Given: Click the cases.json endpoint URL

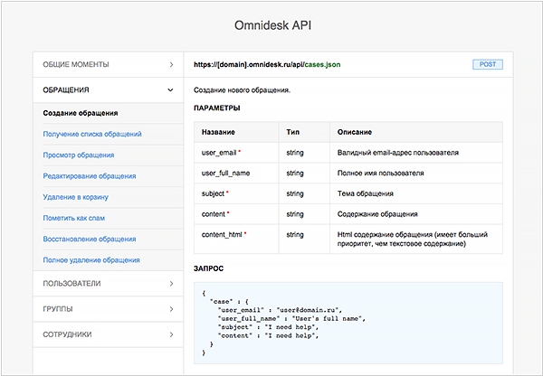Looking at the screenshot, I should [x=267, y=65].
